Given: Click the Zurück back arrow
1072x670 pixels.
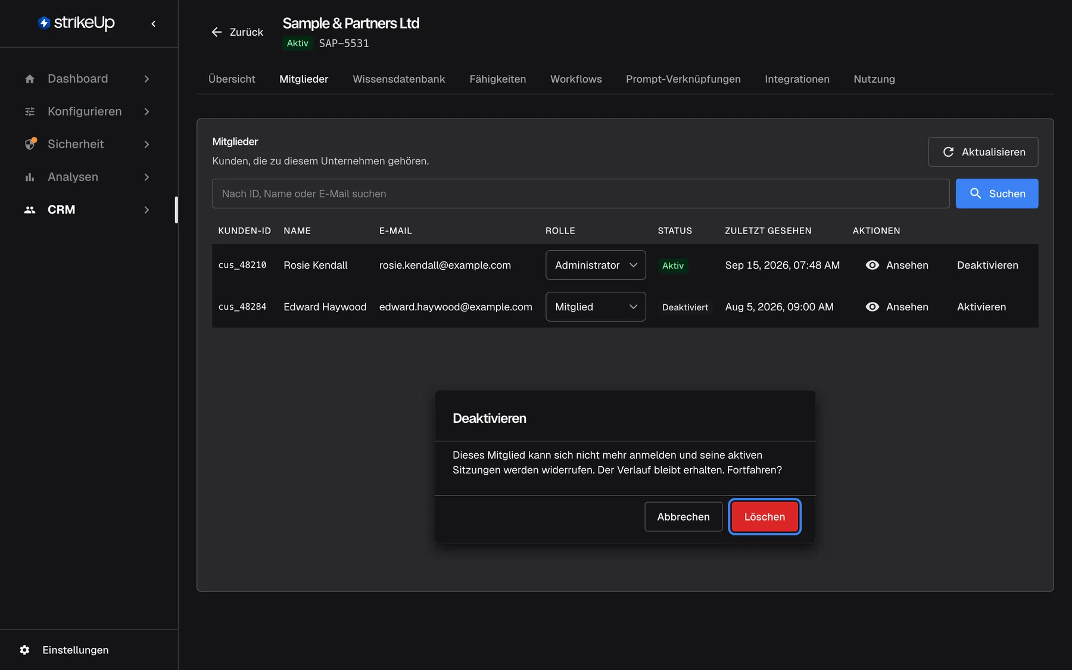Looking at the screenshot, I should pyautogui.click(x=217, y=32).
